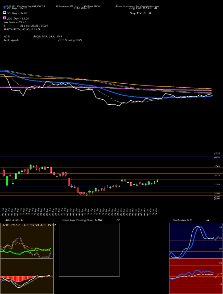This screenshot has width=223, height=294.
Task: Click the red RSI indicator chart
Action: pyautogui.click(x=196, y=276)
